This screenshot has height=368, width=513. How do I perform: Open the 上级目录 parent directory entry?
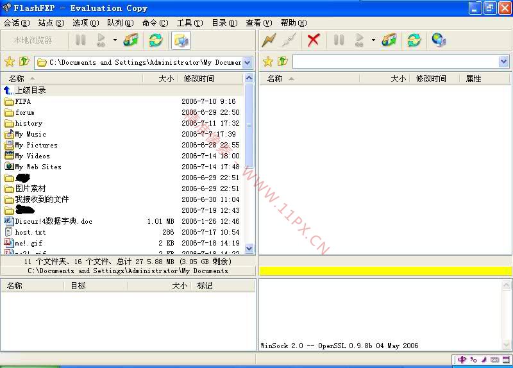[30, 90]
